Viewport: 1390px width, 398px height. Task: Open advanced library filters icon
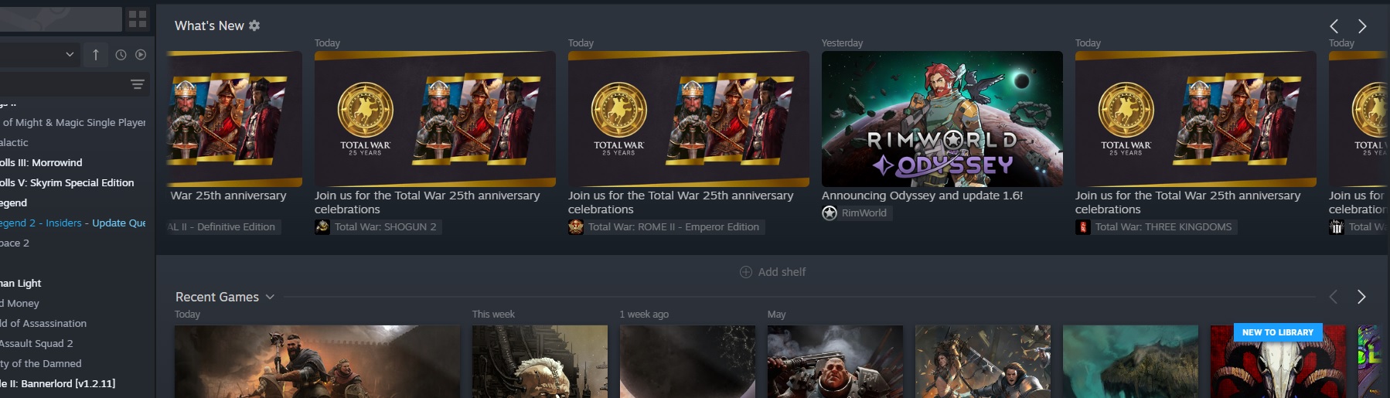coord(138,84)
